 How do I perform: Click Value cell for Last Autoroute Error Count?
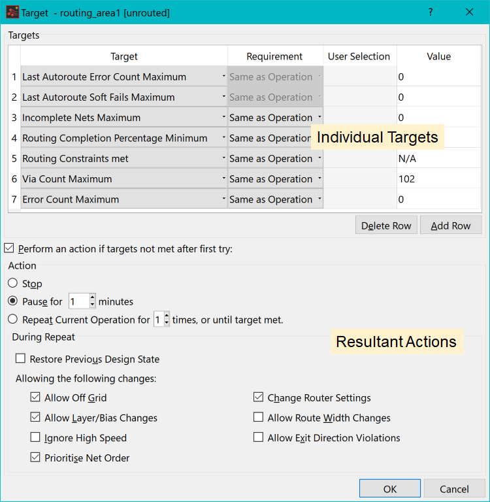[x=438, y=76]
